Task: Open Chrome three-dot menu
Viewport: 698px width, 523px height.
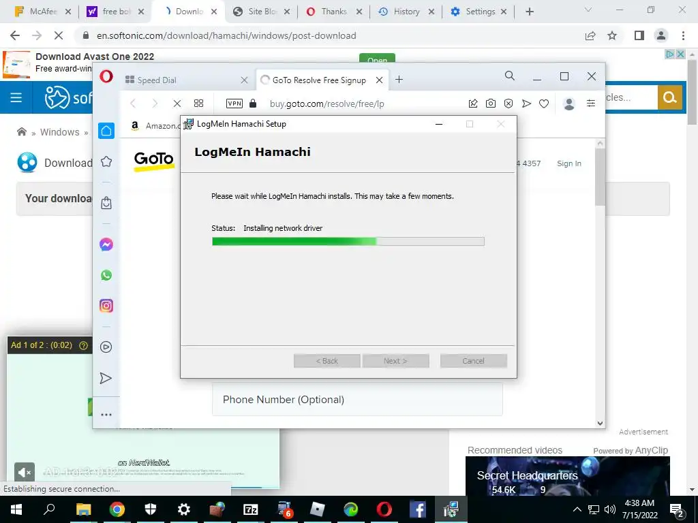Action: pos(683,35)
